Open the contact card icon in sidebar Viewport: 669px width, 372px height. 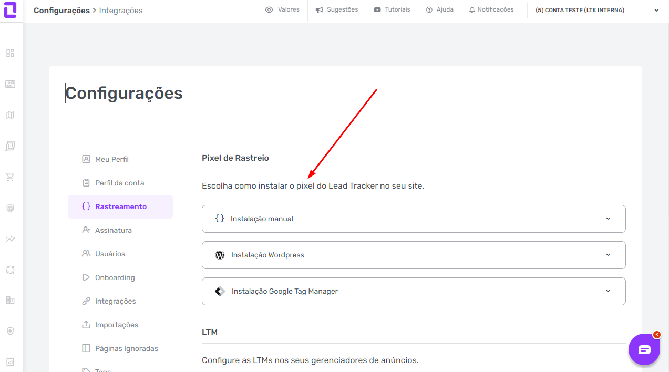pyautogui.click(x=10, y=84)
